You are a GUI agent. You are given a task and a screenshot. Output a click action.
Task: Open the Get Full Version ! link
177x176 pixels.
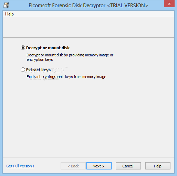click(x=20, y=166)
